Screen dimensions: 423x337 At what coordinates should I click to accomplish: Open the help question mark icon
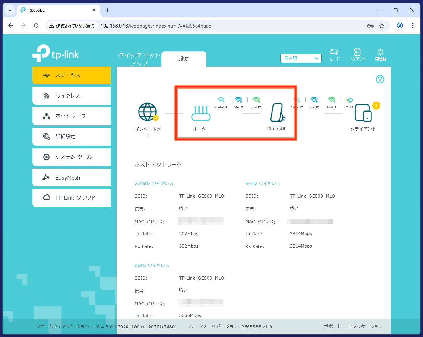point(380,79)
